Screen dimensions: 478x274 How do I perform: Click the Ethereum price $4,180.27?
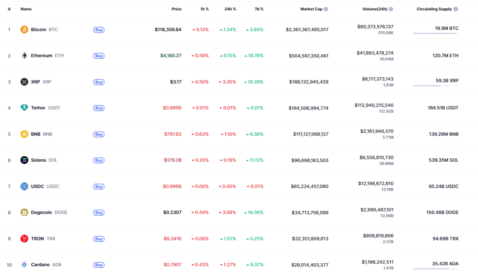pyautogui.click(x=171, y=55)
